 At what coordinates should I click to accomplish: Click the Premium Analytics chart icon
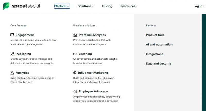click(x=75, y=35)
